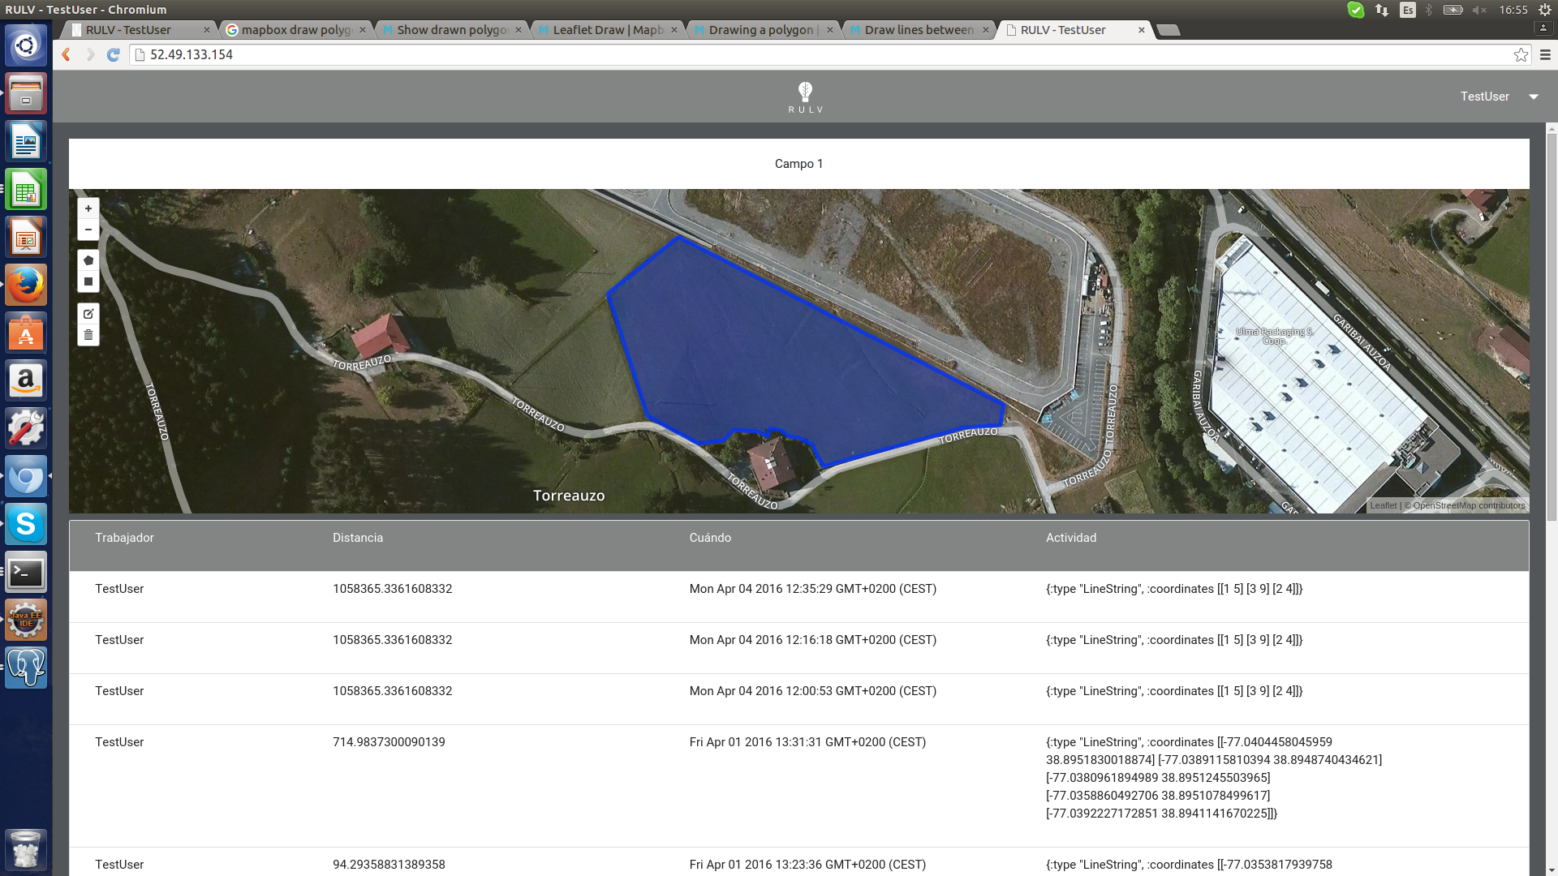Open LibreOffice Calc from launcher
Screen dimensions: 1558x876
click(26, 189)
